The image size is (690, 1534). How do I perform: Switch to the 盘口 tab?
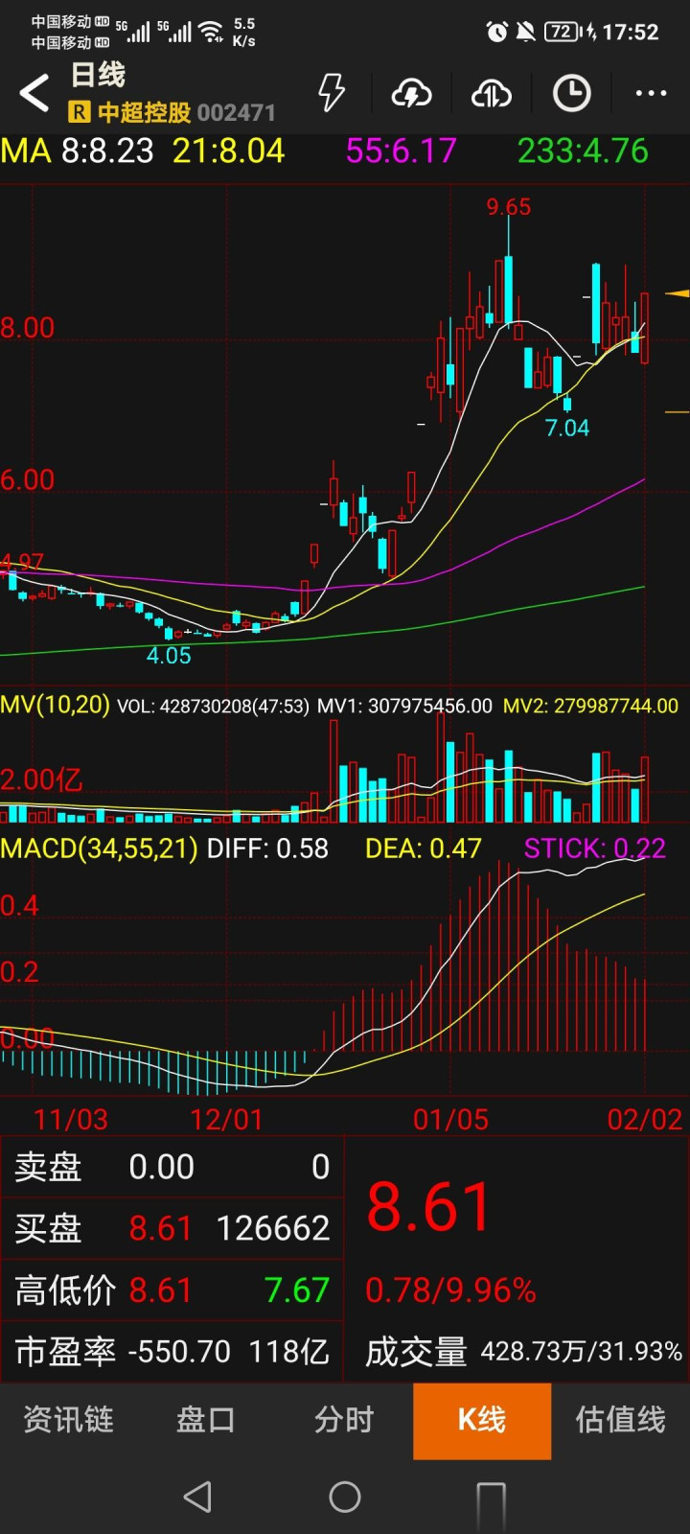click(x=206, y=1420)
